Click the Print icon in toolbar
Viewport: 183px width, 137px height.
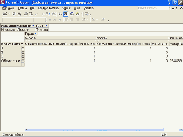pyautogui.click(x=26, y=14)
